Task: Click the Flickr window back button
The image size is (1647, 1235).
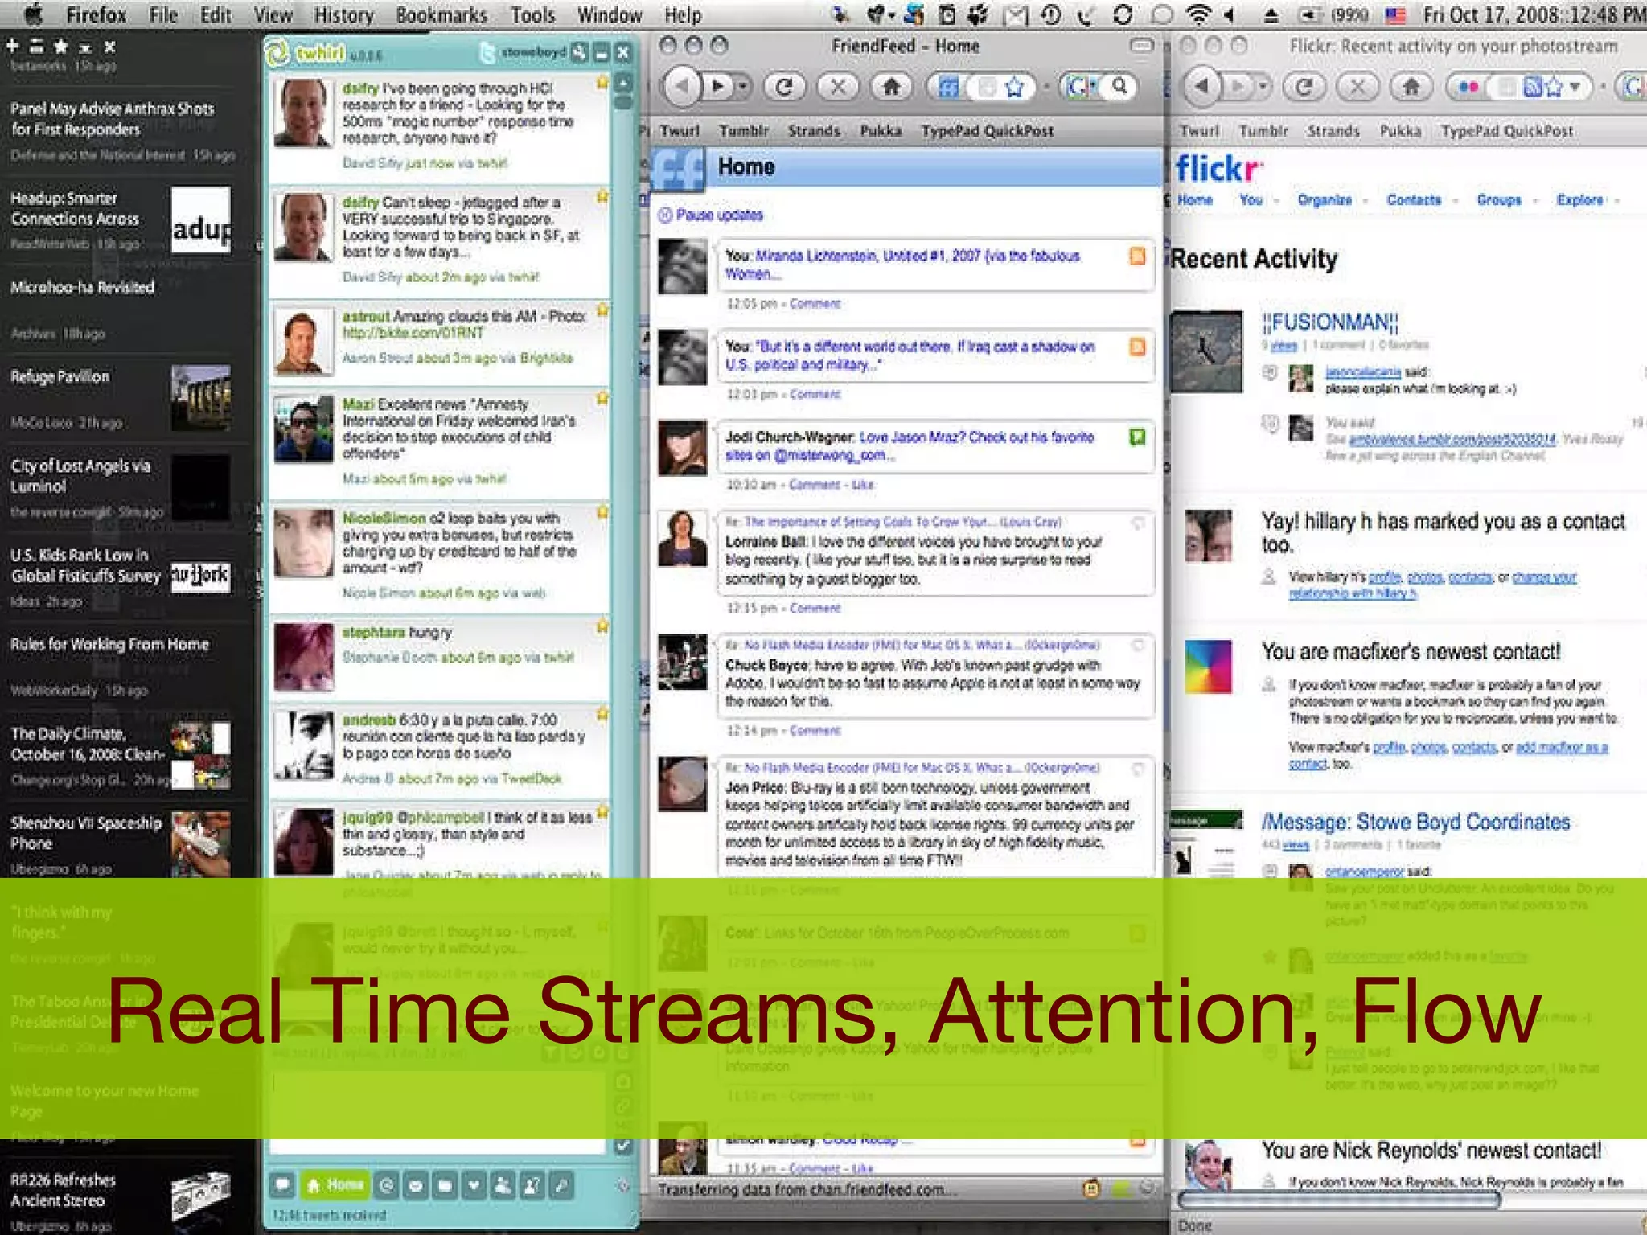Action: (x=1203, y=86)
